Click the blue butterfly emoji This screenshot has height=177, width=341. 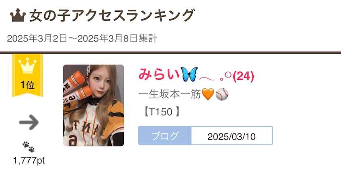190,74
